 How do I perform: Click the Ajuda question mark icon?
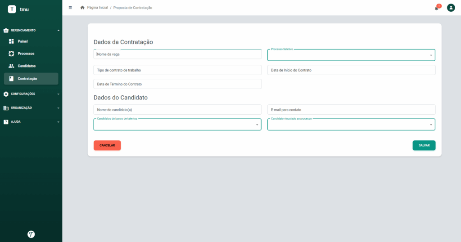(x=6, y=122)
